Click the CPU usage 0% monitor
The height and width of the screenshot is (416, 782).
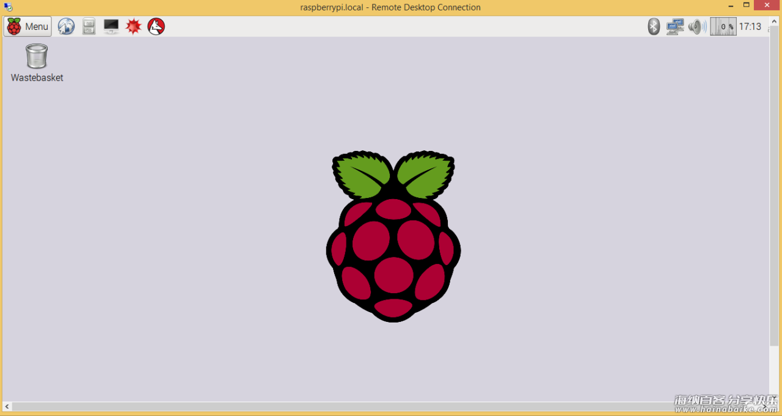[x=723, y=26]
